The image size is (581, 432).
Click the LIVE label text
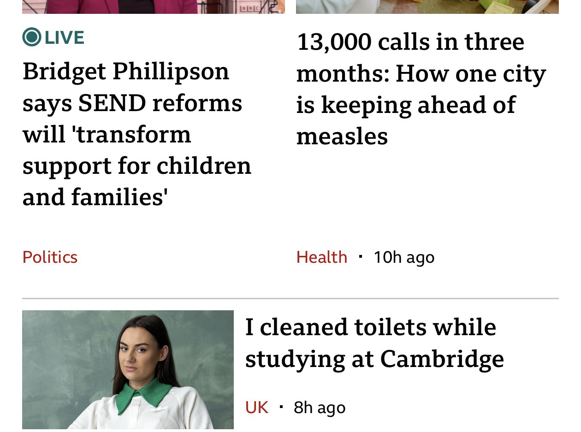pyautogui.click(x=65, y=37)
